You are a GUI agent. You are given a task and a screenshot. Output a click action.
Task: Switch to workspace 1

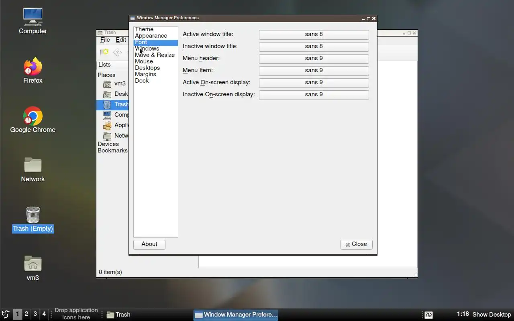click(x=17, y=314)
